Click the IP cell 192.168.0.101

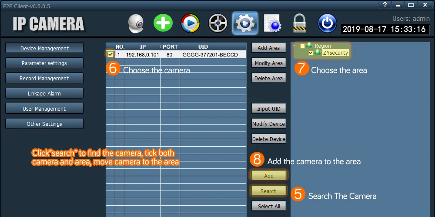143,55
